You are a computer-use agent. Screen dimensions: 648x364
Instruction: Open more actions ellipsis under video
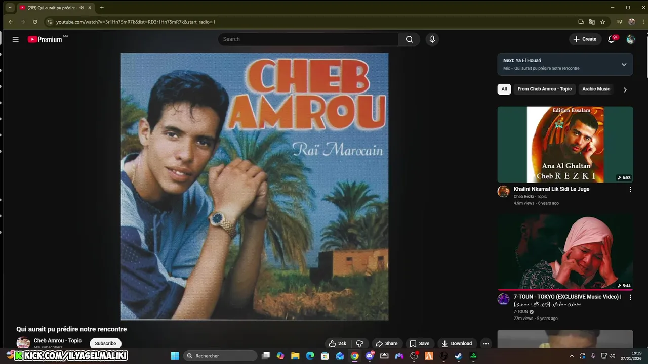(485, 343)
